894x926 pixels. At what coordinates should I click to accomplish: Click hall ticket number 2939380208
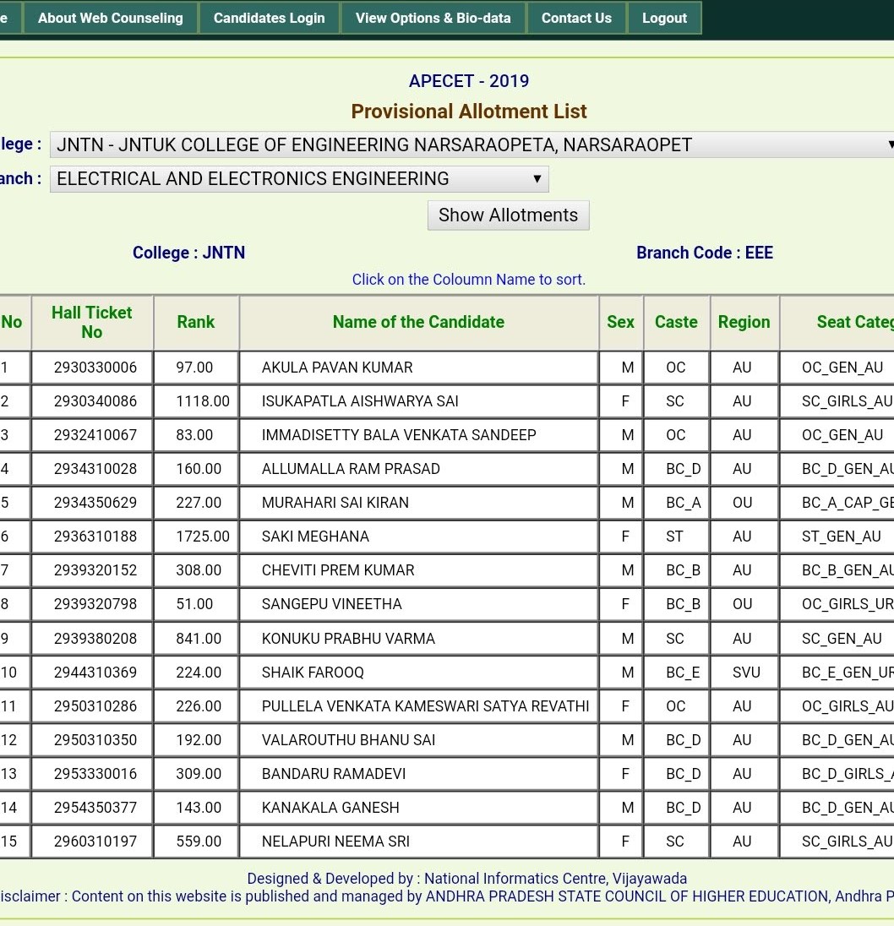(x=95, y=639)
